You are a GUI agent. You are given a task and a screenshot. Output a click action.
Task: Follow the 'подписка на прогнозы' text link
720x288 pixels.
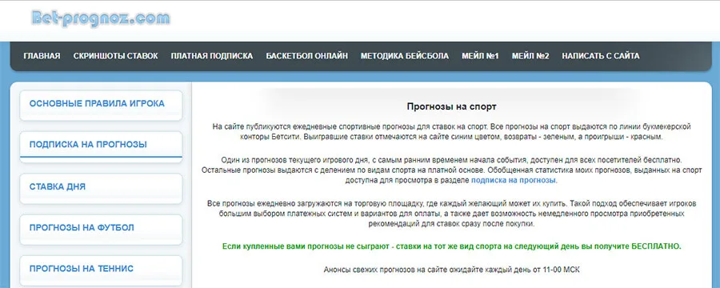(514, 181)
